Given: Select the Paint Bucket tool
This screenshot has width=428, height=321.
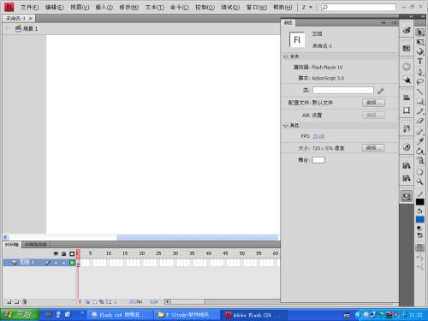Looking at the screenshot, I should click(420, 151).
